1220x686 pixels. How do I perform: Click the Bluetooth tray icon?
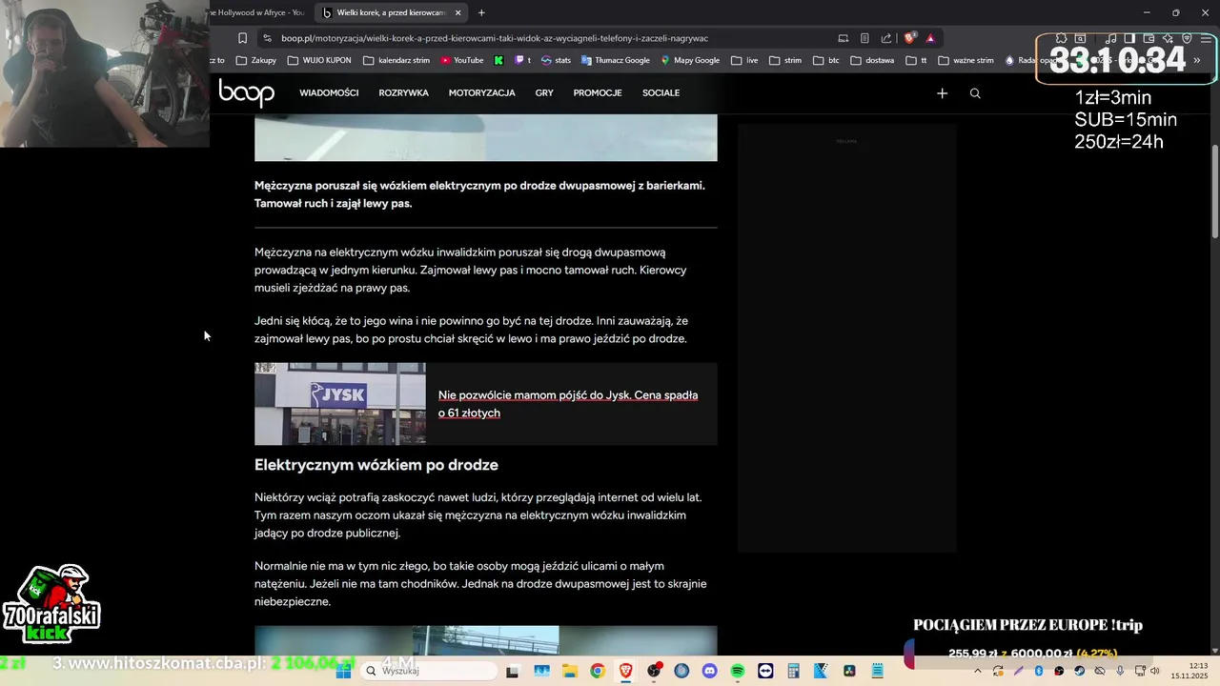tap(1039, 671)
